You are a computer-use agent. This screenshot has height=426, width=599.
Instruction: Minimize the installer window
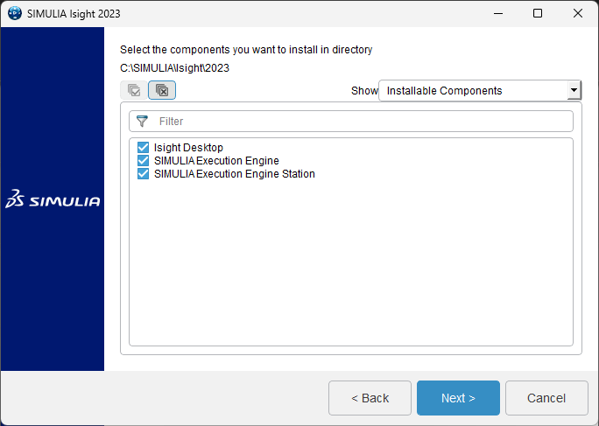(x=498, y=13)
